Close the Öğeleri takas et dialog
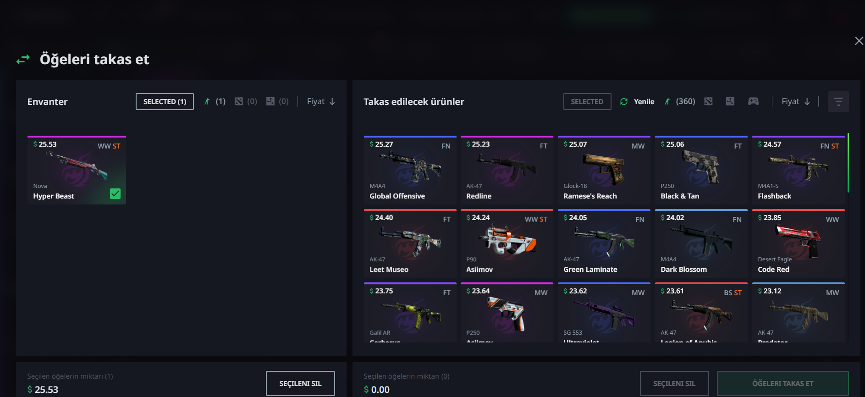This screenshot has width=865, height=397. (x=859, y=41)
